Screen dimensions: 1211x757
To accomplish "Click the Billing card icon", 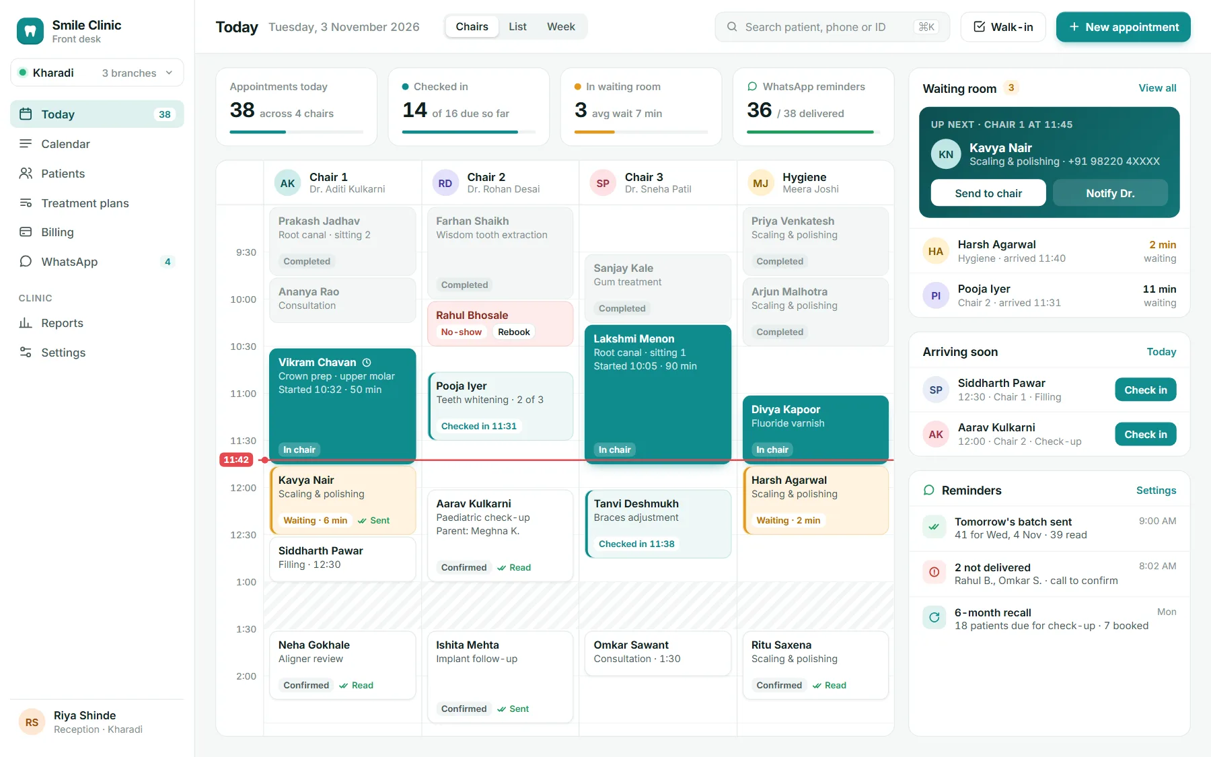I will click(x=26, y=232).
